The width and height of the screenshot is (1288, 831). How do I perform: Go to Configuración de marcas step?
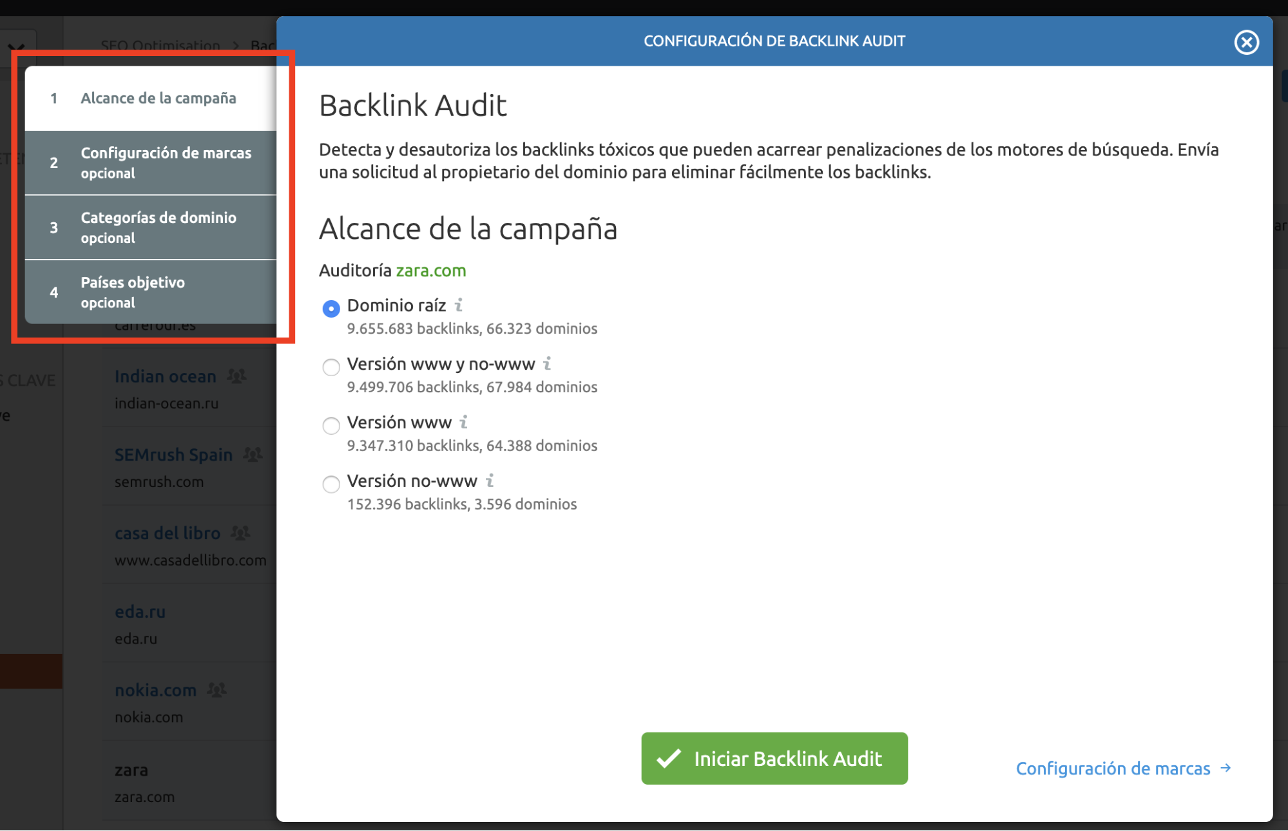coord(151,163)
